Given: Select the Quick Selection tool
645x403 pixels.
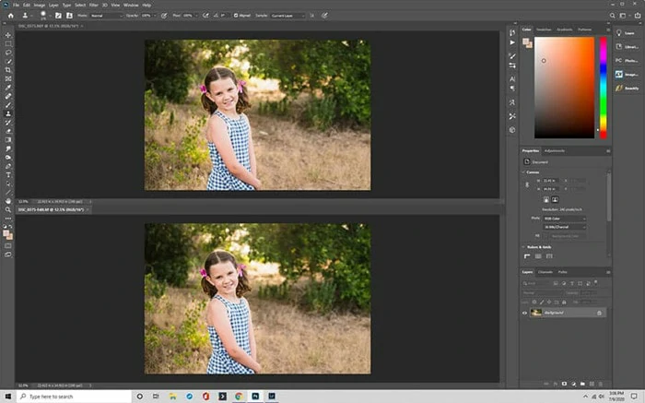Looking at the screenshot, I should coord(8,62).
